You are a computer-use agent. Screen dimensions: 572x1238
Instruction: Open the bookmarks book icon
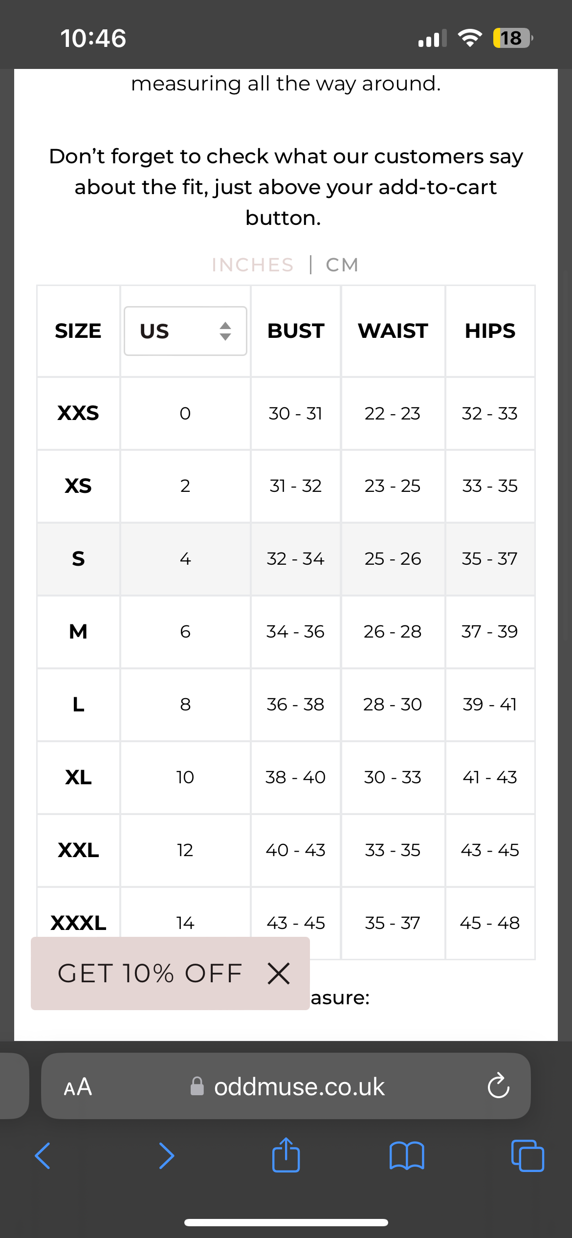pos(407,1156)
